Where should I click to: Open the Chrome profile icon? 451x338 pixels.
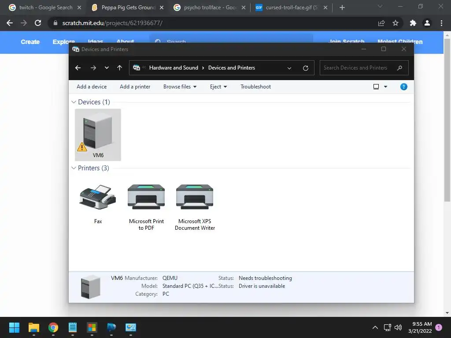(427, 23)
